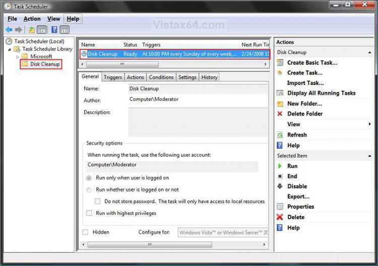
Task: Click the details pane bottom horizontal scrollbar thumb
Action: [150, 244]
